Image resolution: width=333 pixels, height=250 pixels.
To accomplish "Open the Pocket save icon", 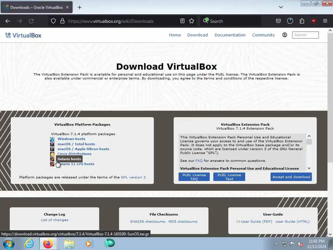I will pyautogui.click(x=278, y=21).
